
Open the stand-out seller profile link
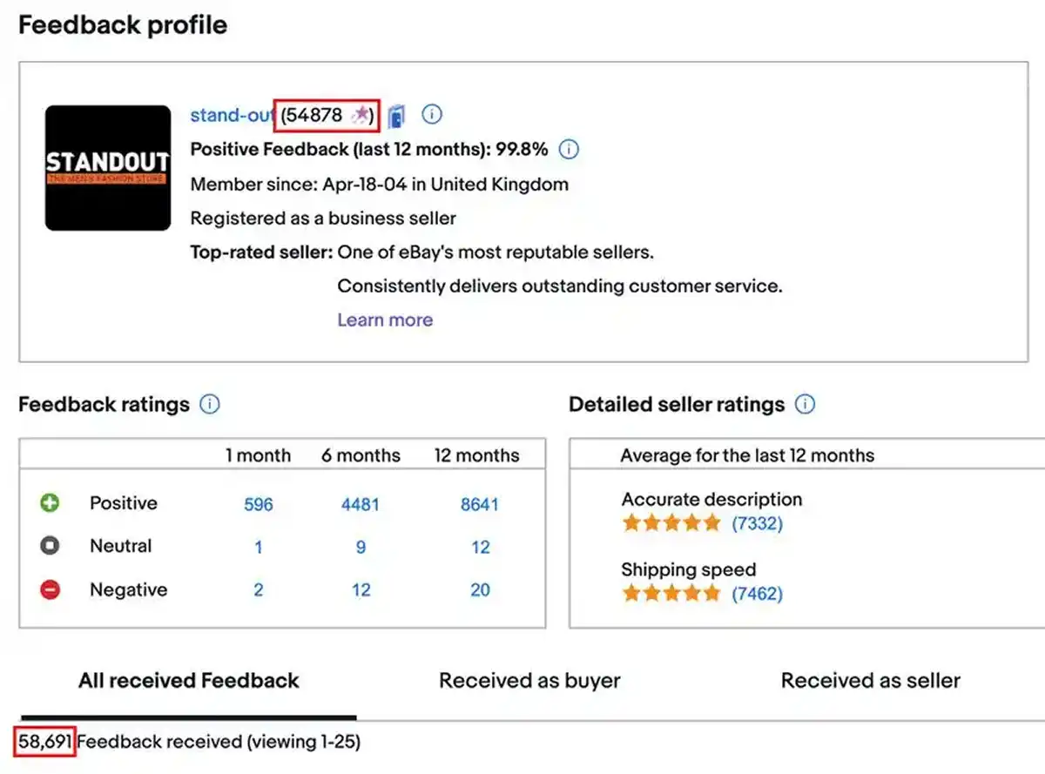click(230, 114)
